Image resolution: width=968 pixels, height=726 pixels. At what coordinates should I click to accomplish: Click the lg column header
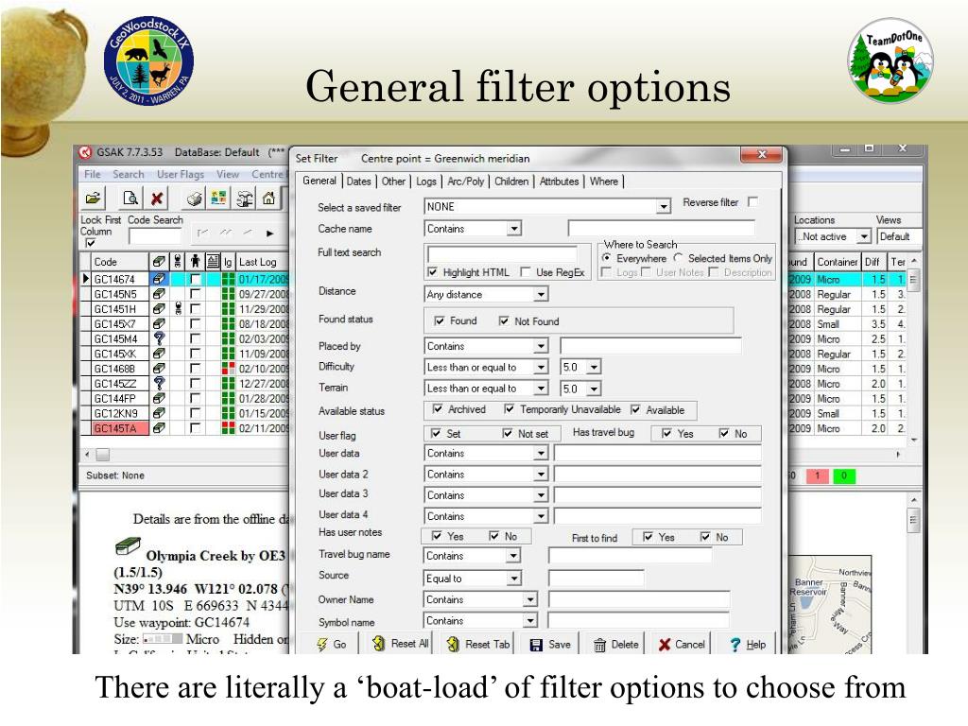coord(228,262)
